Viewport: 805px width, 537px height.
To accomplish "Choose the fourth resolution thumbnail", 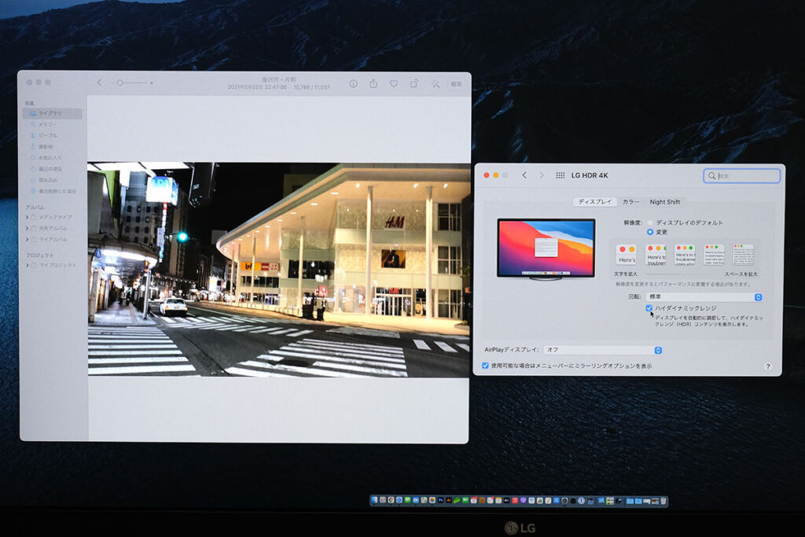I will click(x=714, y=255).
